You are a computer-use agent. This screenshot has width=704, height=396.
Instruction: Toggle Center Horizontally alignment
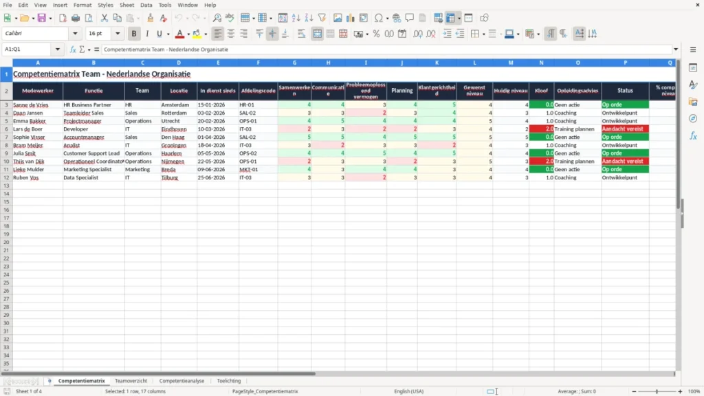point(231,34)
